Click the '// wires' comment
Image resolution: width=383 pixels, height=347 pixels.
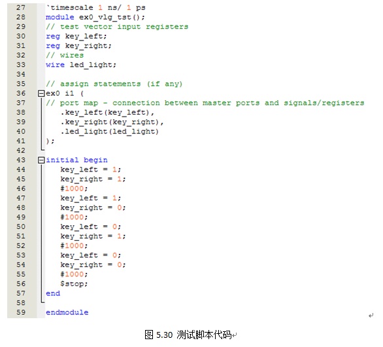[x=65, y=55]
